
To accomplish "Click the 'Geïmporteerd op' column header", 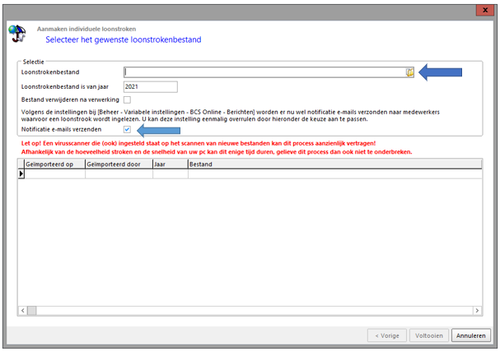I will coord(54,164).
